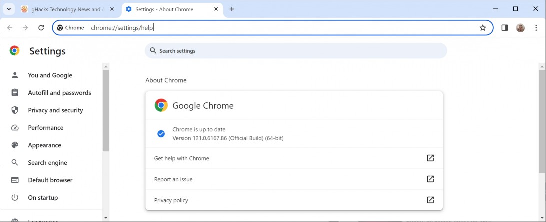The width and height of the screenshot is (546, 222).
Task: Click the Search settings field
Action: coord(296,51)
